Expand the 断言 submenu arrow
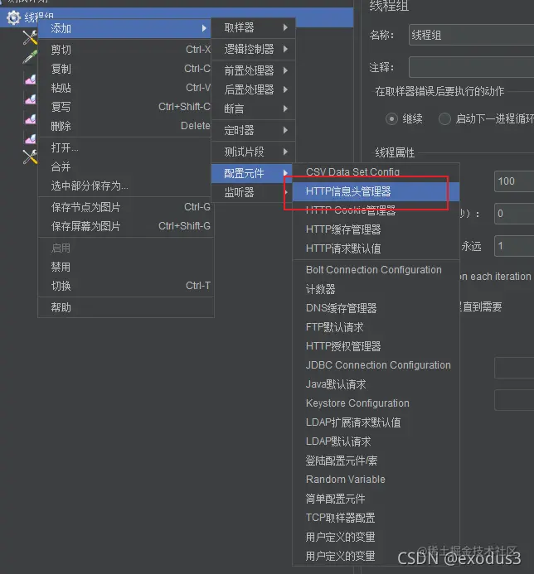This screenshot has height=574, width=534. [285, 109]
